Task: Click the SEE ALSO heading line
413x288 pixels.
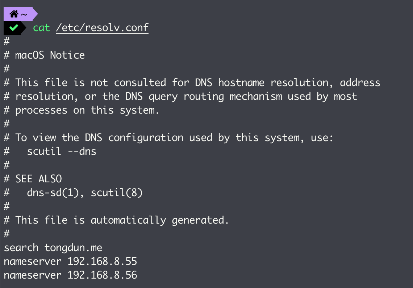Action: tap(33, 179)
